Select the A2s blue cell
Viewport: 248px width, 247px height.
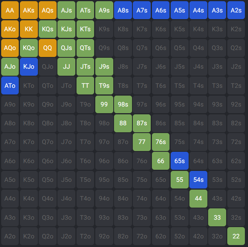pos(236,11)
